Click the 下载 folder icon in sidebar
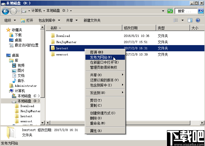This screenshot has height=146, width=205. [11, 35]
